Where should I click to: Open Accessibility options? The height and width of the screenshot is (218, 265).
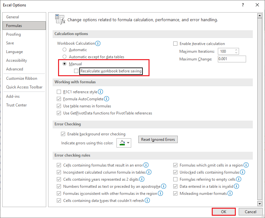(x=24, y=60)
